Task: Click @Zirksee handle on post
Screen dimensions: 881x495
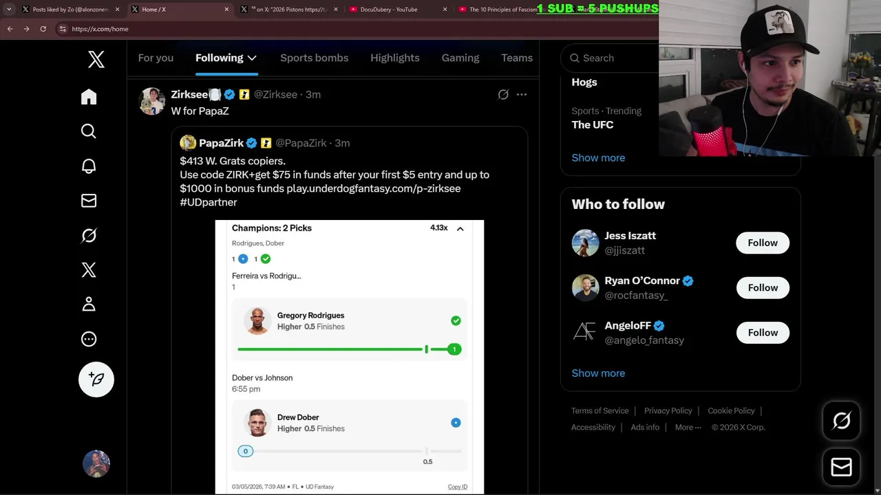Action: [x=275, y=95]
